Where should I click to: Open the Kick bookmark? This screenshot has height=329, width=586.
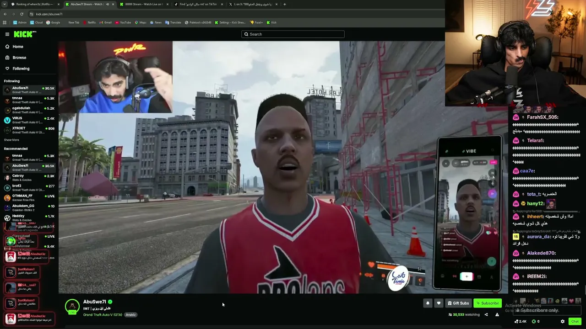click(271, 22)
